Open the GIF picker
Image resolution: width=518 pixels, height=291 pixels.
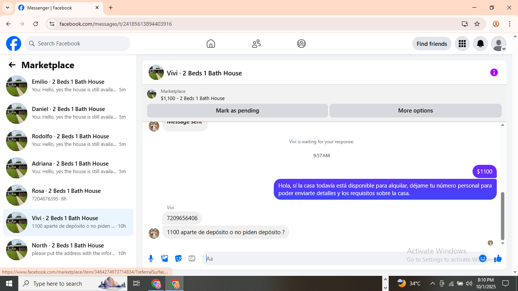click(x=192, y=258)
